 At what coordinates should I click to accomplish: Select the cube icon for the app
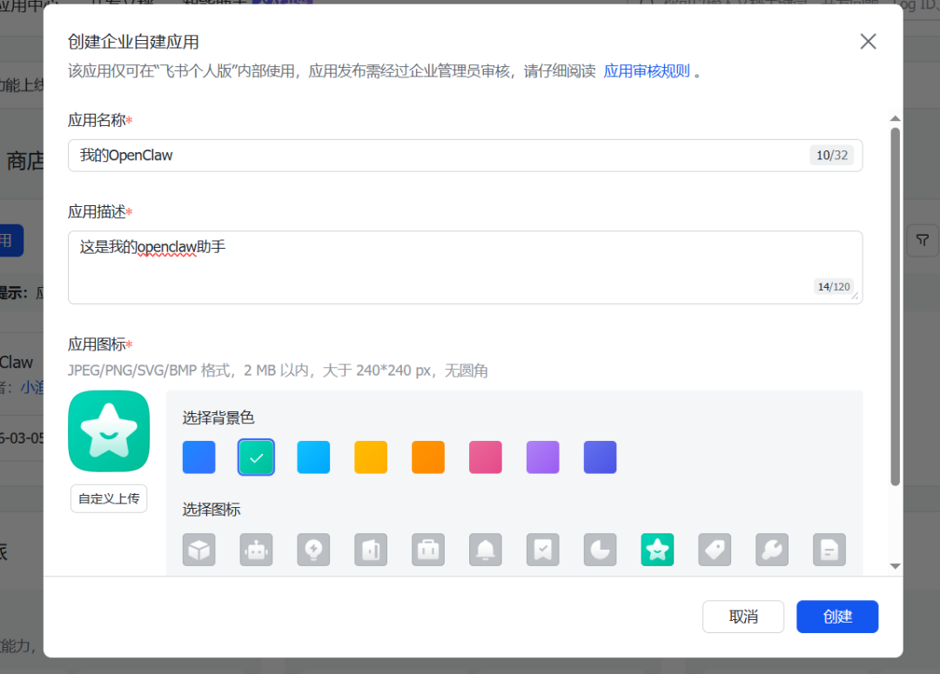point(198,550)
